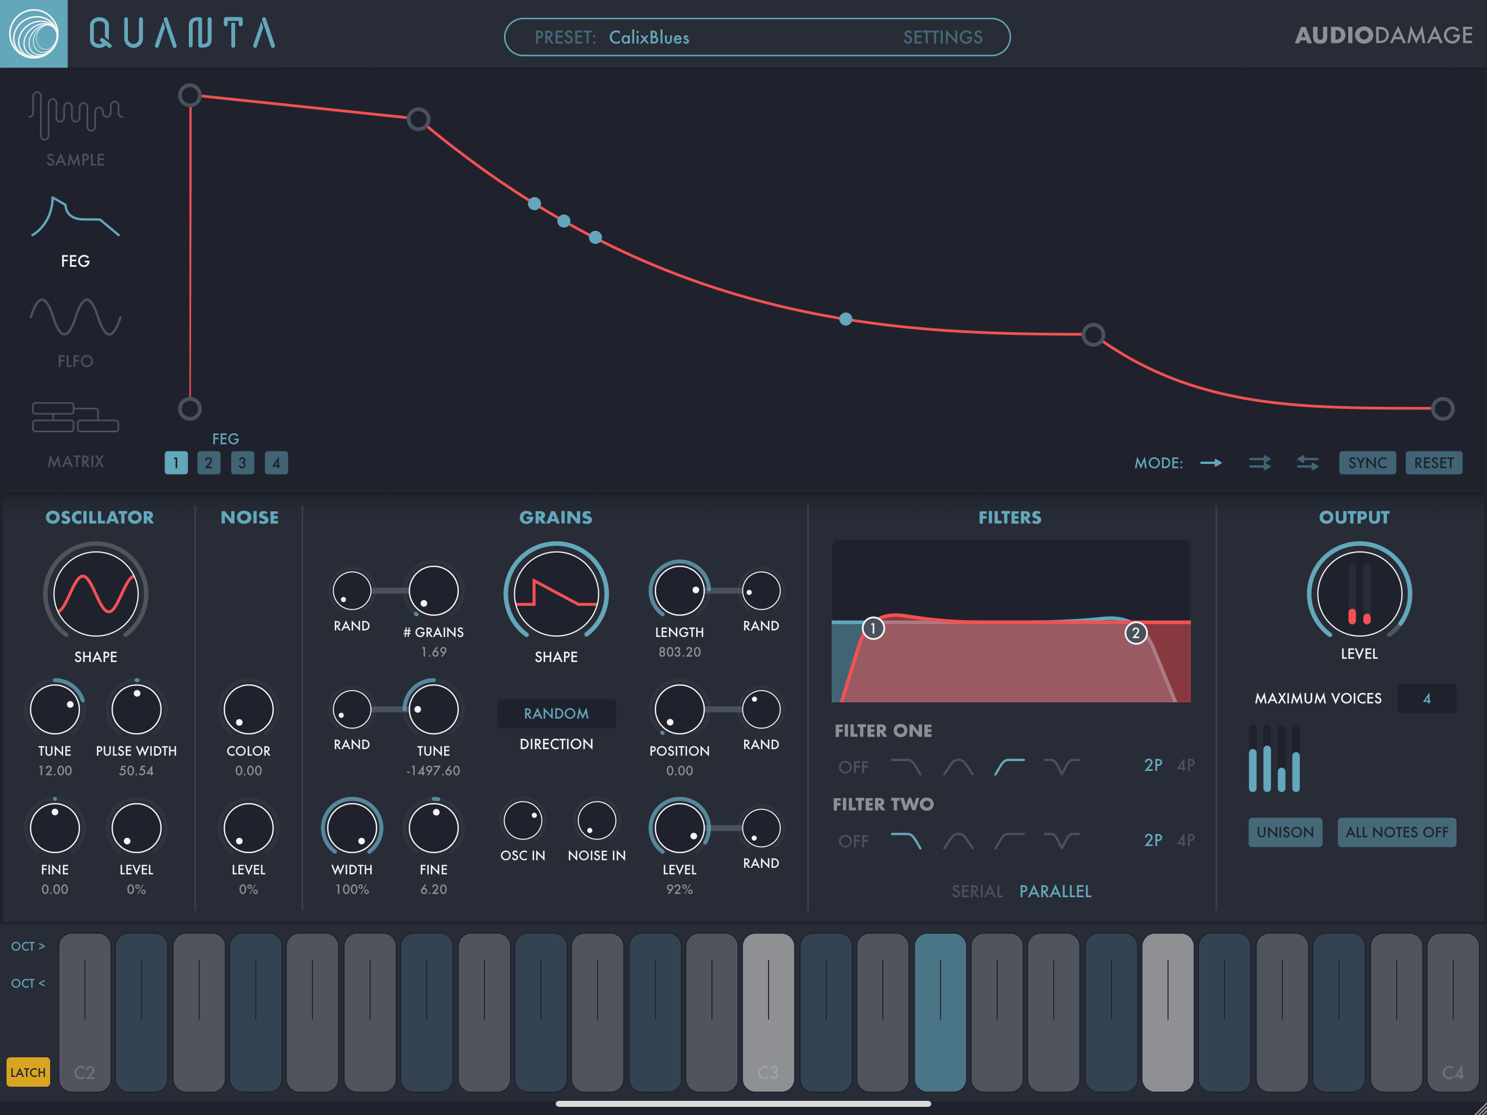Select the FLFO sine wave icon
This screenshot has height=1115, width=1487.
[75, 317]
